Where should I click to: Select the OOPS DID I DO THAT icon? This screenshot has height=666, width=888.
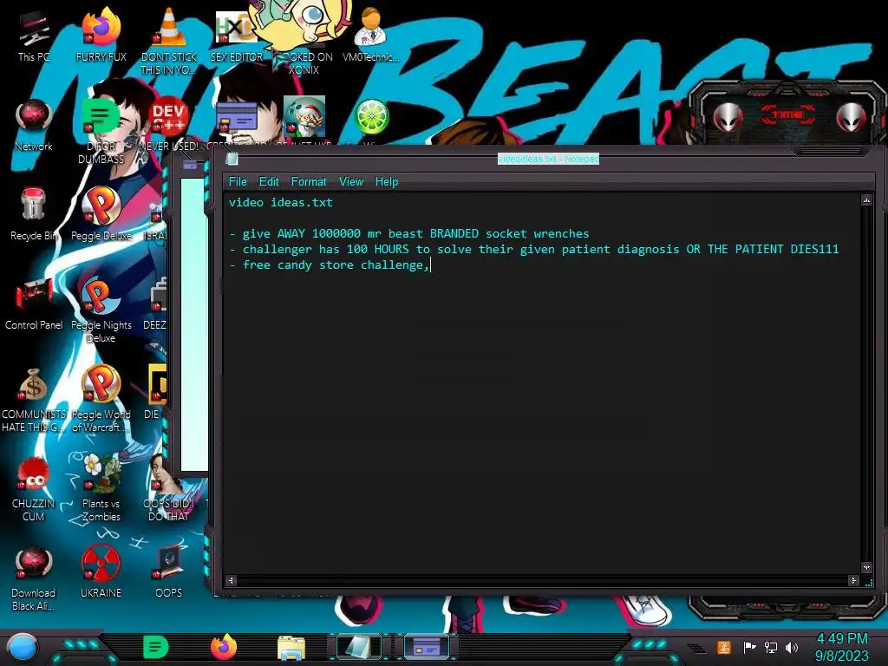tap(169, 488)
